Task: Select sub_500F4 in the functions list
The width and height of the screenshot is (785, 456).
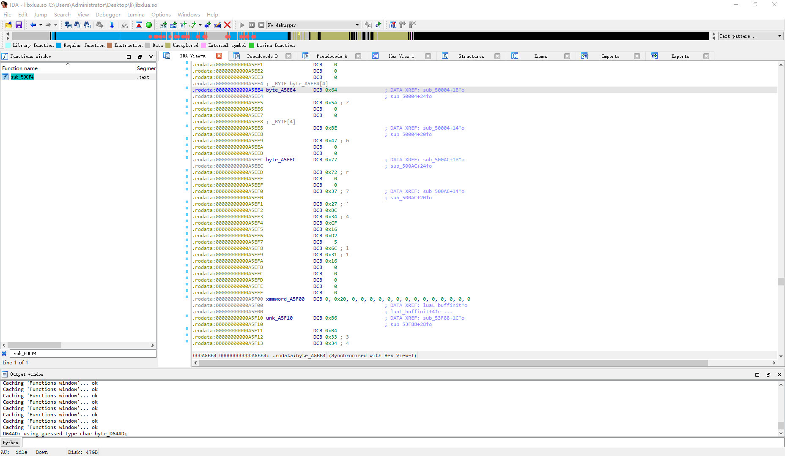Action: pyautogui.click(x=22, y=77)
